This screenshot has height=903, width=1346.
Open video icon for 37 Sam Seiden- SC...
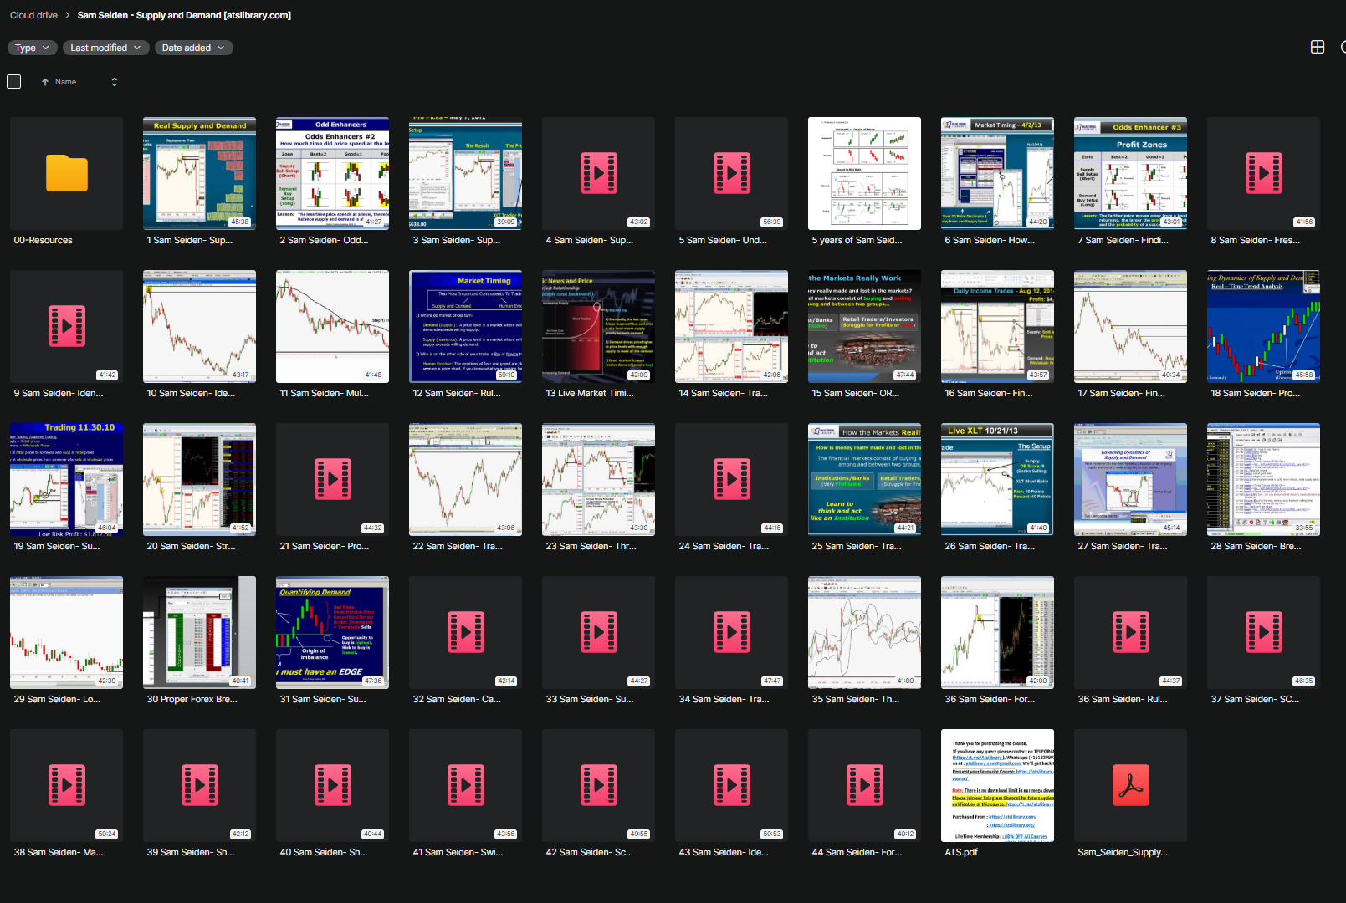(1264, 633)
